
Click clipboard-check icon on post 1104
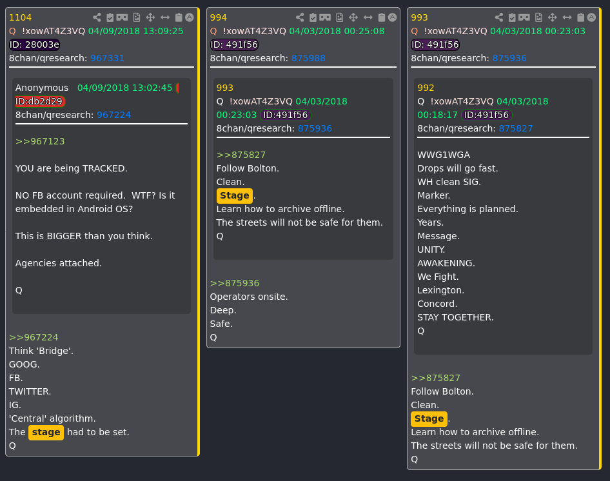(x=110, y=17)
